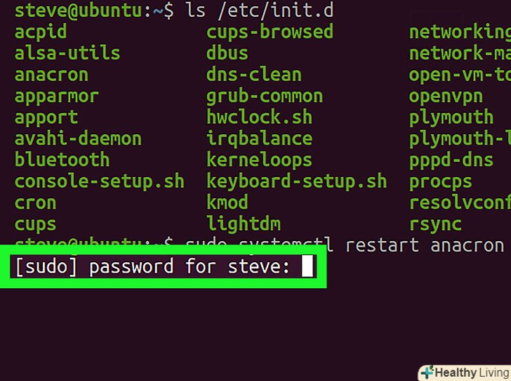Select the alsa-utils entry
511x381 pixels.
[x=67, y=53]
